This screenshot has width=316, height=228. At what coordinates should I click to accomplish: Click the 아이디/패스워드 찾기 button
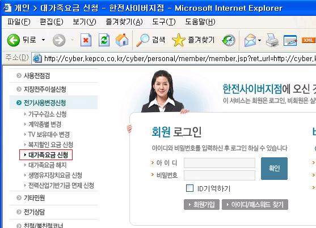tap(255, 204)
